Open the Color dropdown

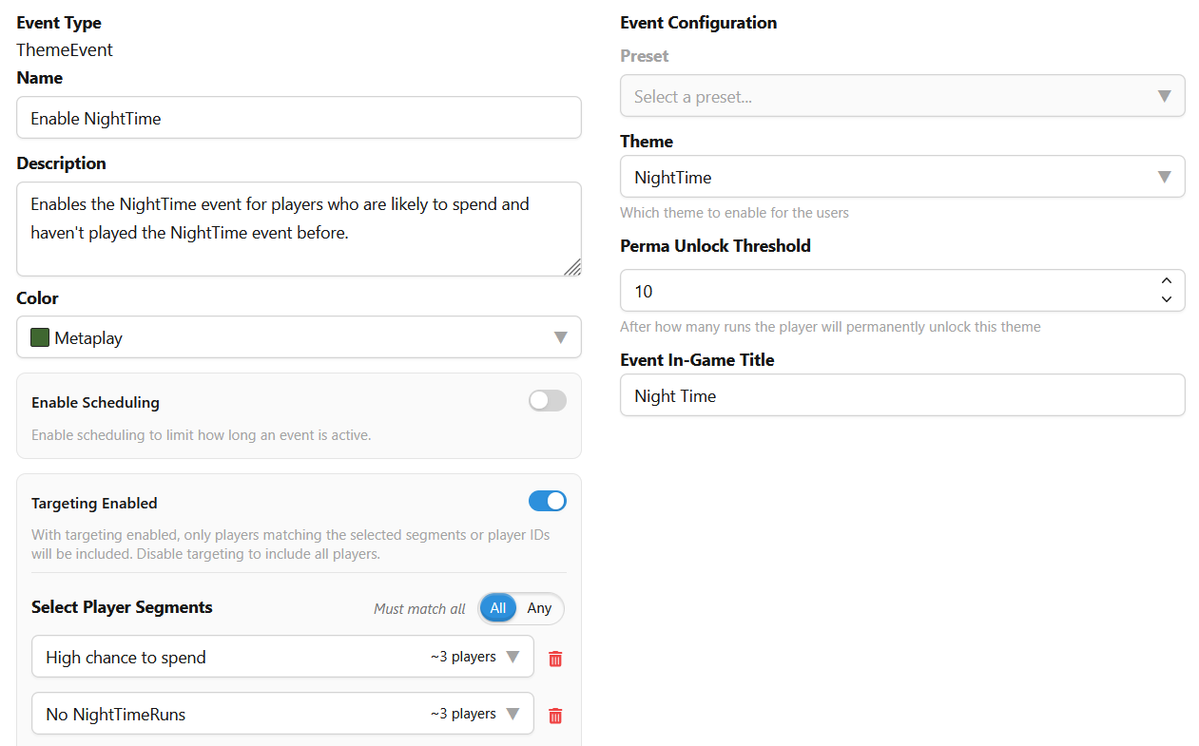point(560,337)
